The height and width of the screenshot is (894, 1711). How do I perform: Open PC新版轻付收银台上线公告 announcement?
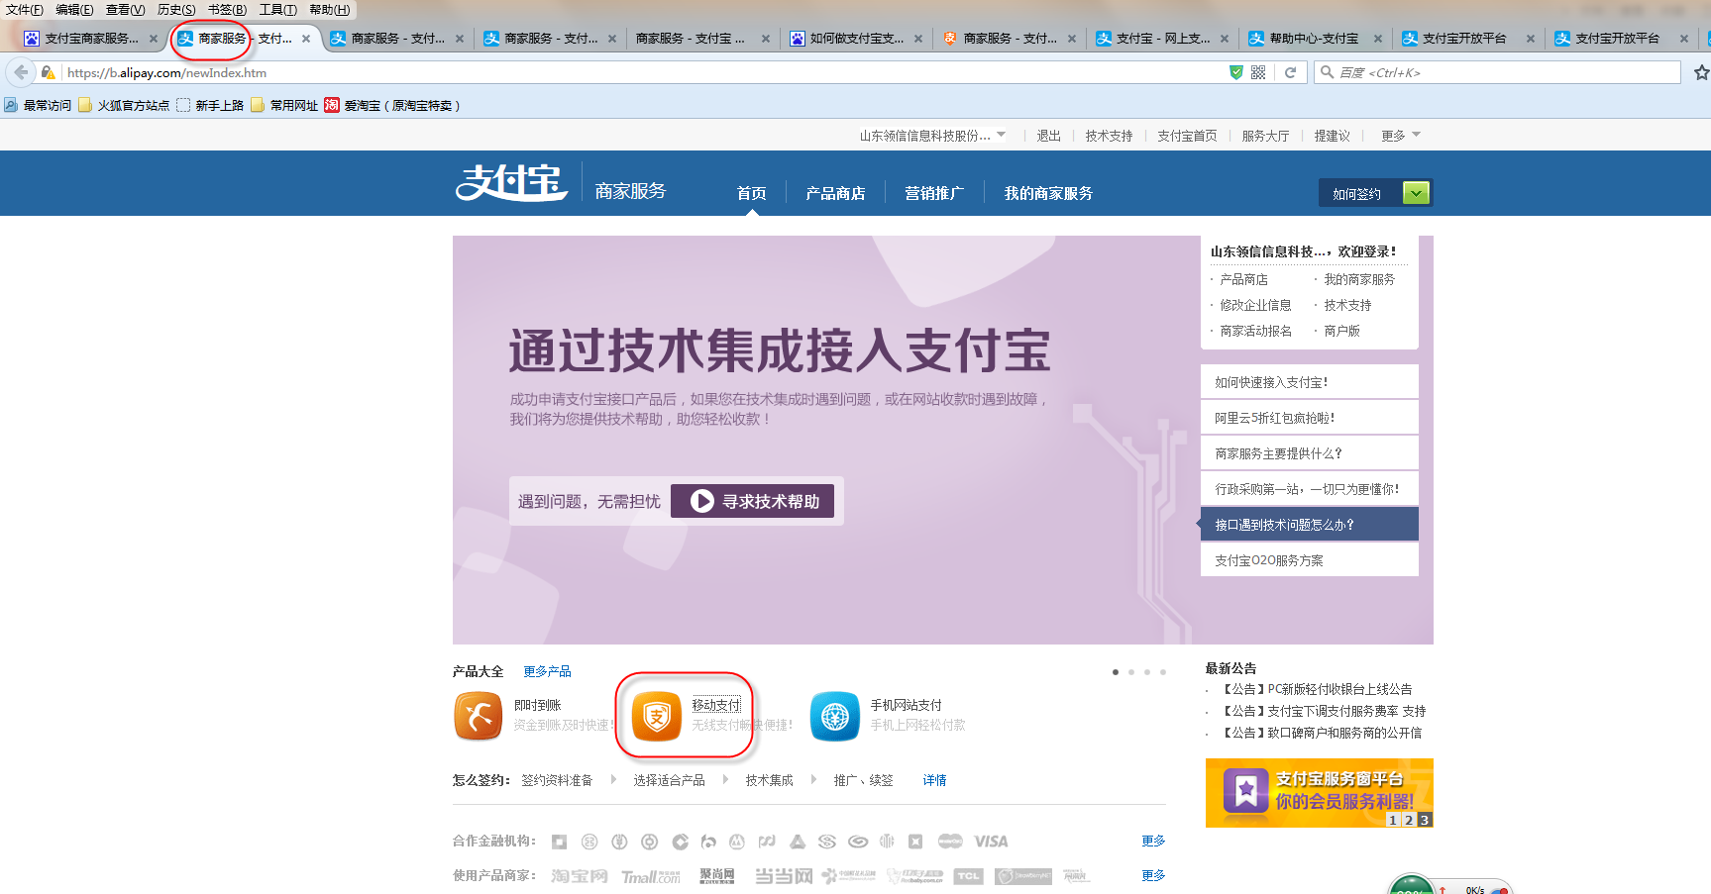pyautogui.click(x=1318, y=689)
